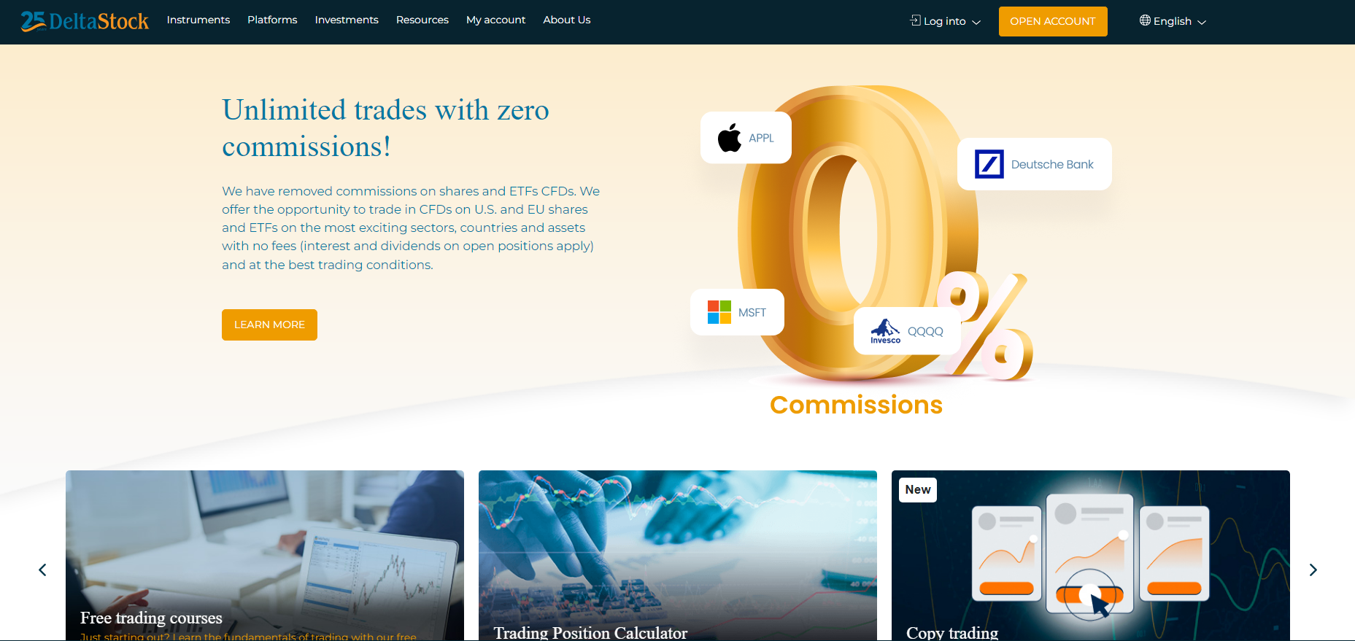The image size is (1355, 641).
Task: Open the About Us menu
Action: coord(567,20)
